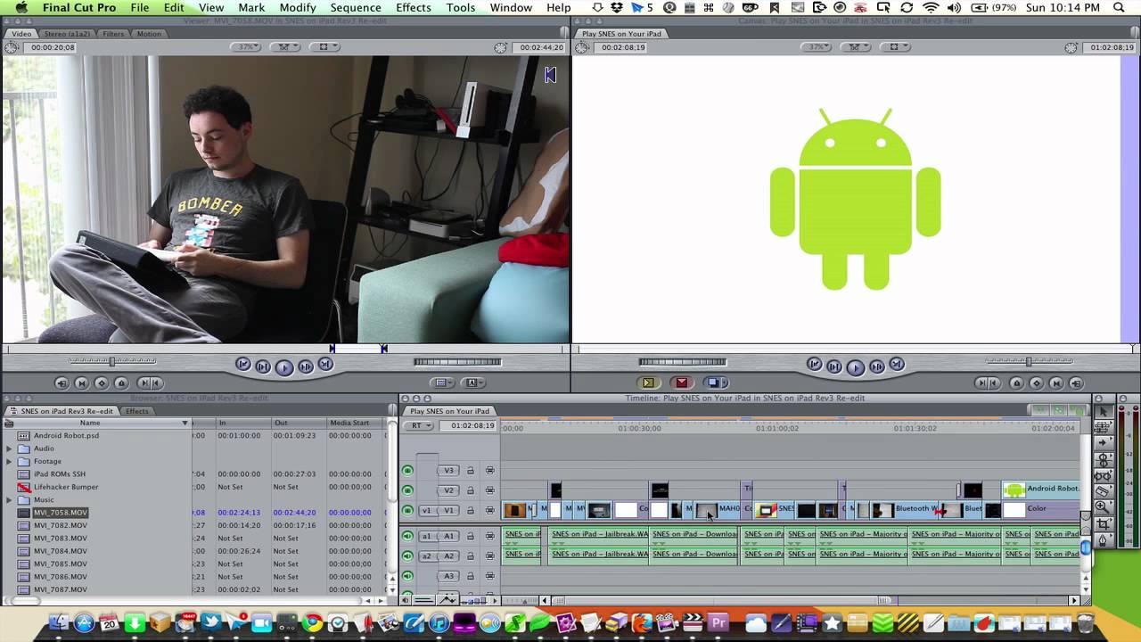Expand the Music bin in Browser
The width and height of the screenshot is (1141, 642).
9,500
